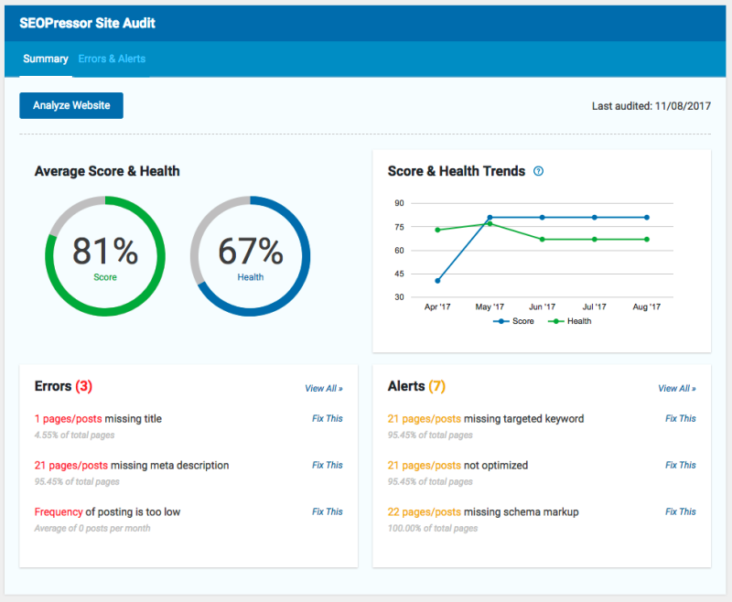This screenshot has height=602, width=732.
Task: Click the 81% Score circular gauge
Action: 105,256
